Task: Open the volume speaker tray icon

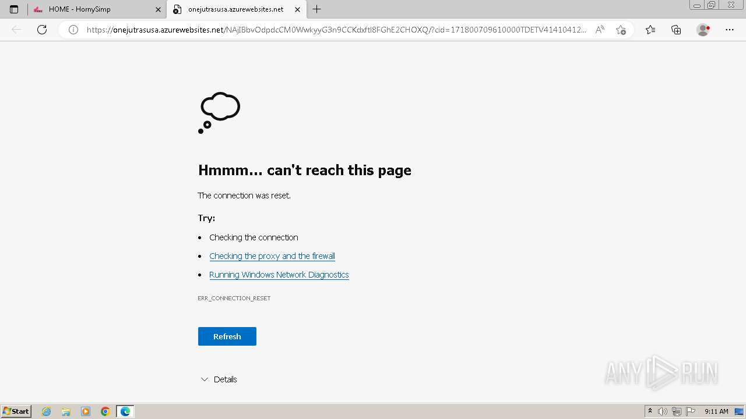Action: [663, 411]
